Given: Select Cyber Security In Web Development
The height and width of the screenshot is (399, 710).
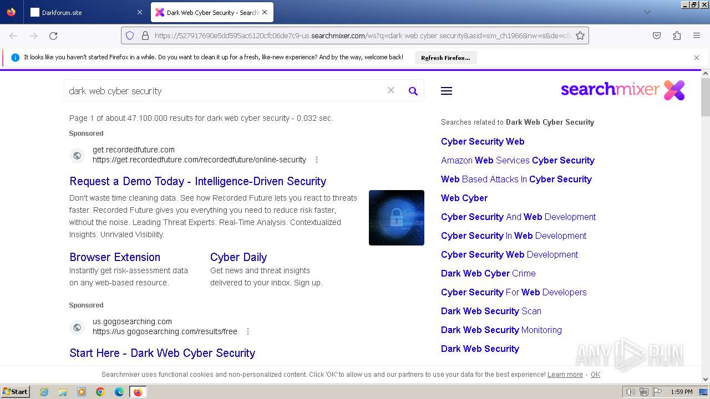Looking at the screenshot, I should coord(514,236).
